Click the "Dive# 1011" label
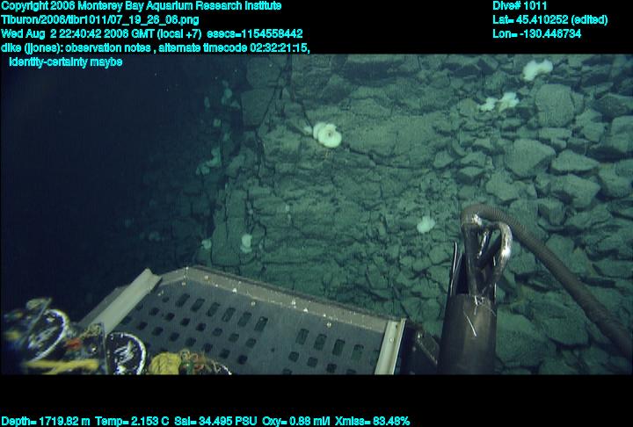The height and width of the screenshot is (427, 633). tap(520, 6)
